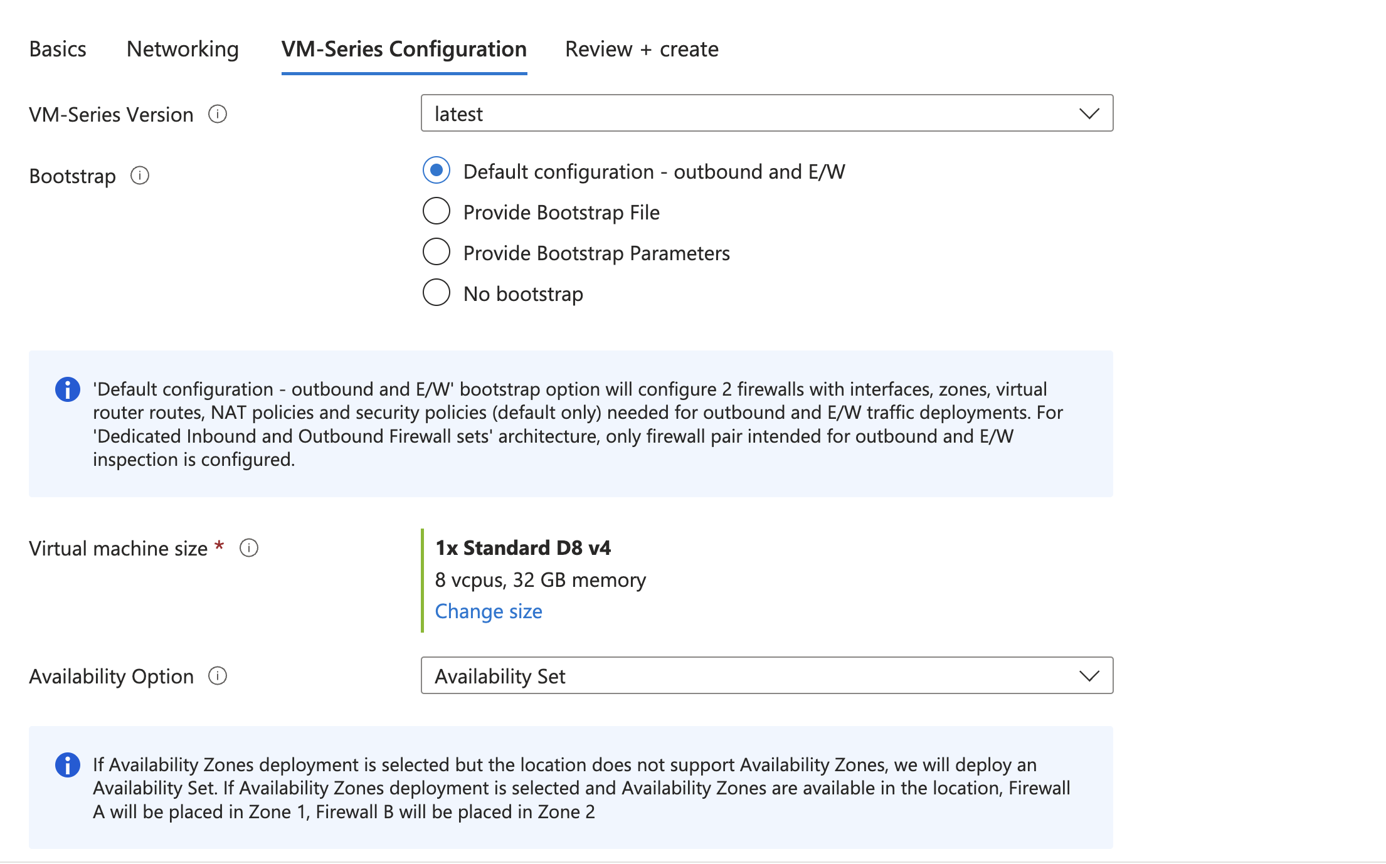Switch to the Basics tab
This screenshot has width=1386, height=864.
click(x=58, y=49)
